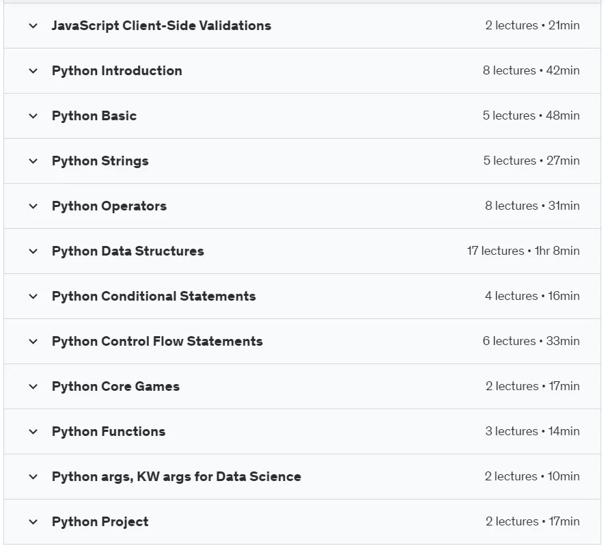This screenshot has height=548, width=604.
Task: Click the '6 lectures • 33min' text
Action: (x=531, y=341)
